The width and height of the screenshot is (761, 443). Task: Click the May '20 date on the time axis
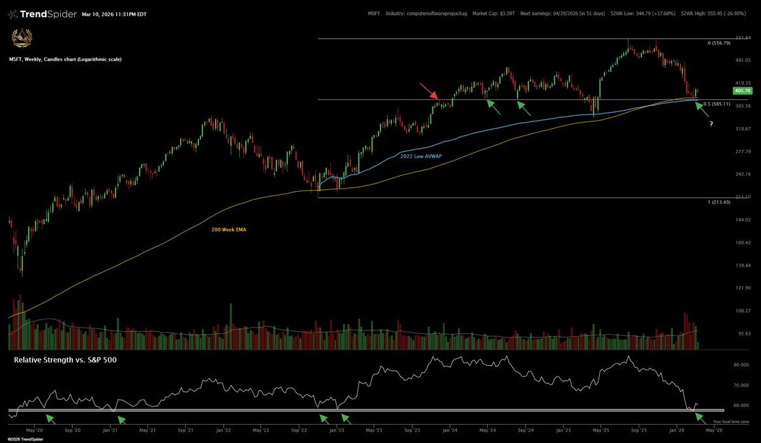[x=34, y=430]
